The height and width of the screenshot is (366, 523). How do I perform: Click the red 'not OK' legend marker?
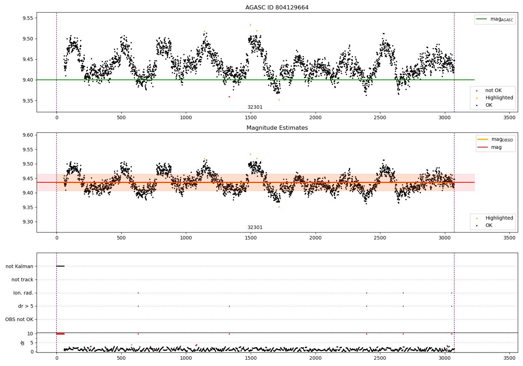(477, 91)
